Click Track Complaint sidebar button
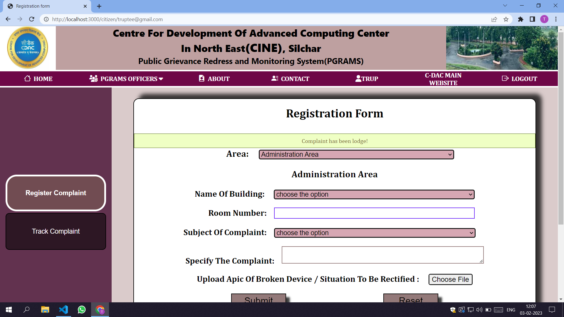The image size is (564, 317). (x=56, y=232)
